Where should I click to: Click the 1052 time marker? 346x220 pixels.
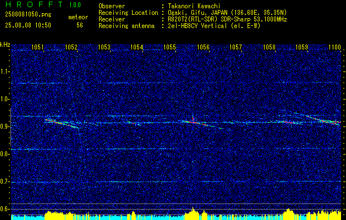click(x=72, y=47)
